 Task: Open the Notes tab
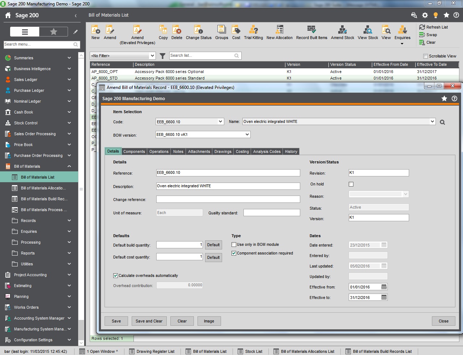point(178,151)
